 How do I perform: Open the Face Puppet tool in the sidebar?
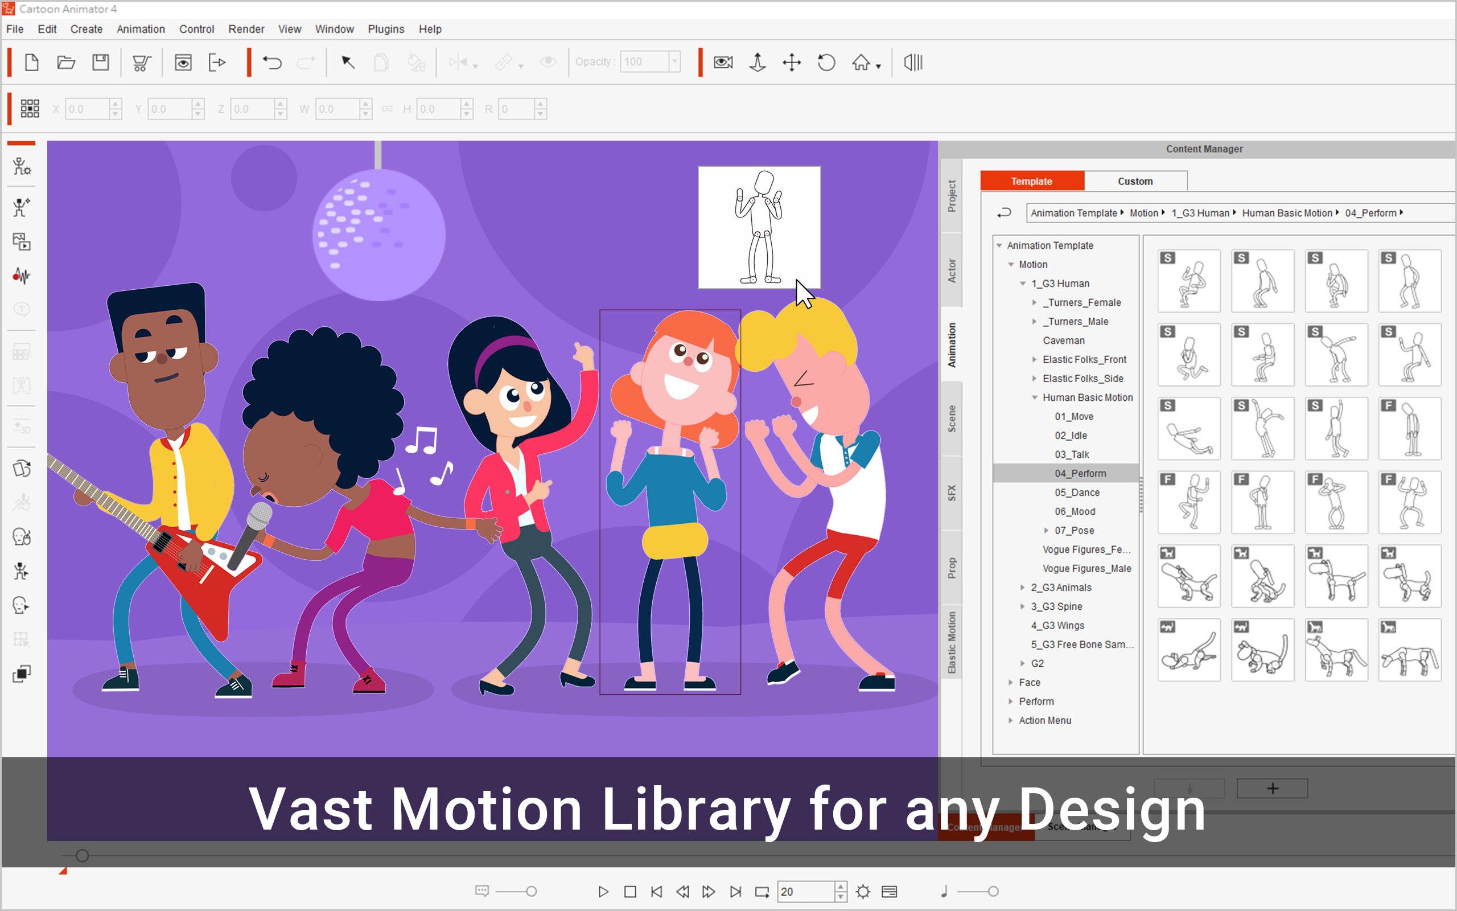point(22,537)
